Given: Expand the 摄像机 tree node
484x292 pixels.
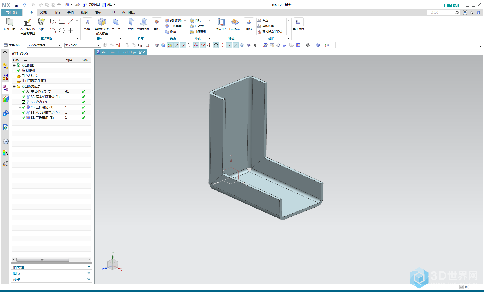Looking at the screenshot, I should [x=14, y=71].
